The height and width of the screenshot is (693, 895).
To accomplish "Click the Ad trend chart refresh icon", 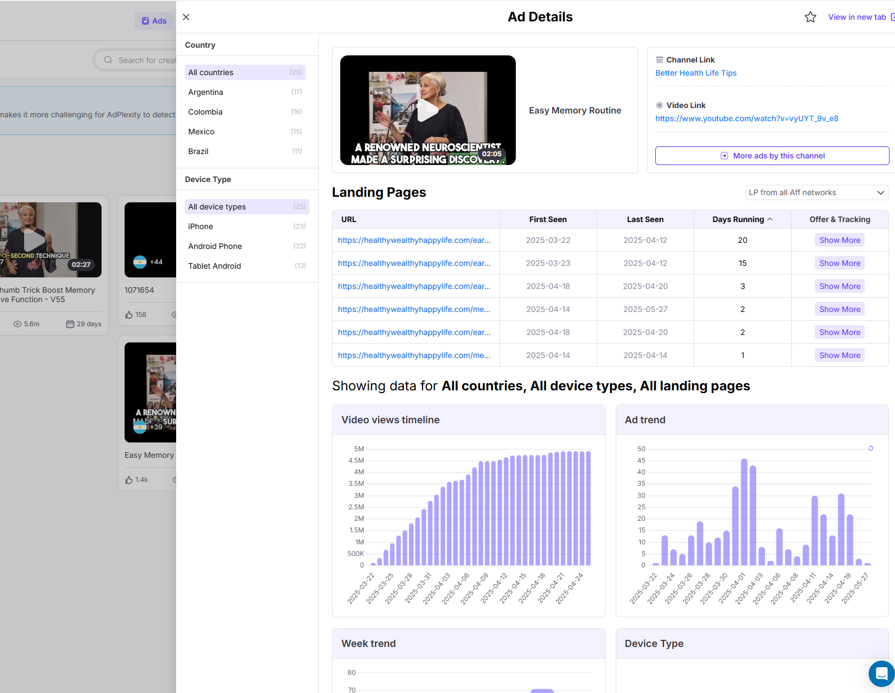I will 871,448.
